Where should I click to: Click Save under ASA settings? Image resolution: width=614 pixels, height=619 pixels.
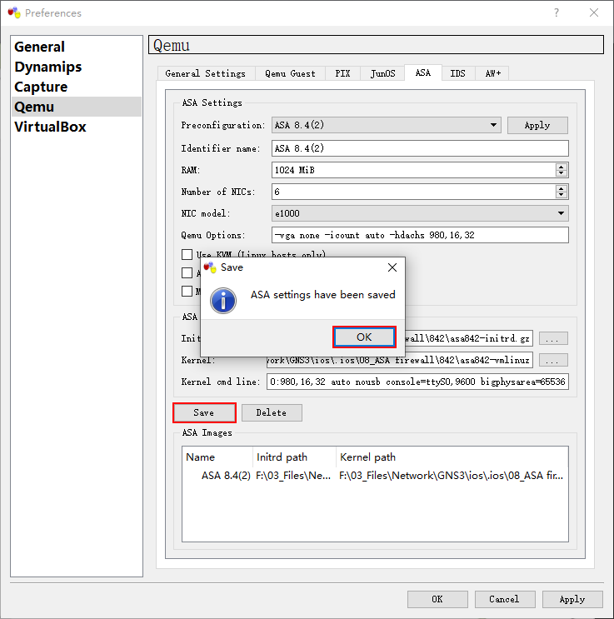[204, 413]
